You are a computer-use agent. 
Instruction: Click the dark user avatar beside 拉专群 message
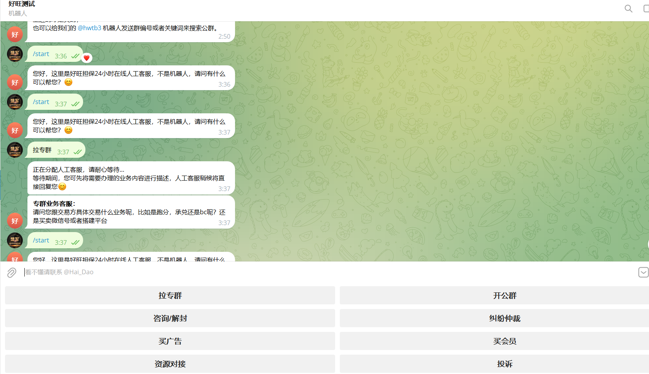point(15,150)
